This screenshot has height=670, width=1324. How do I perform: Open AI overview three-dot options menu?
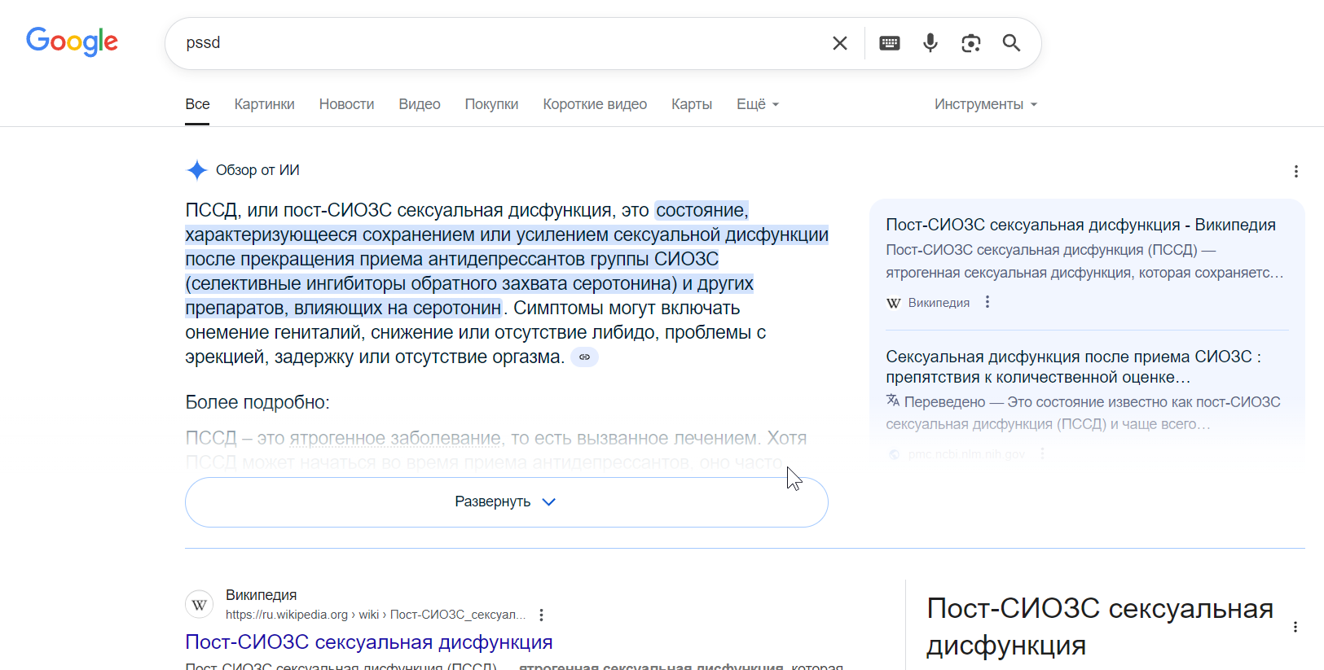1295,171
